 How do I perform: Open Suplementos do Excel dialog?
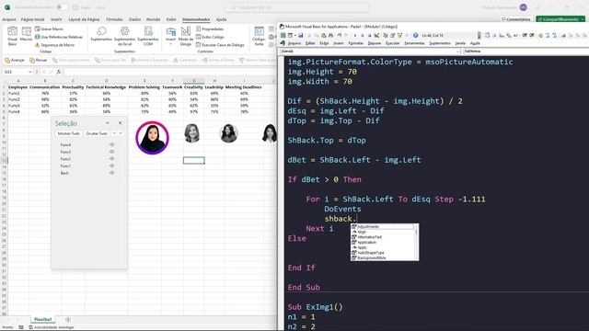[124, 36]
